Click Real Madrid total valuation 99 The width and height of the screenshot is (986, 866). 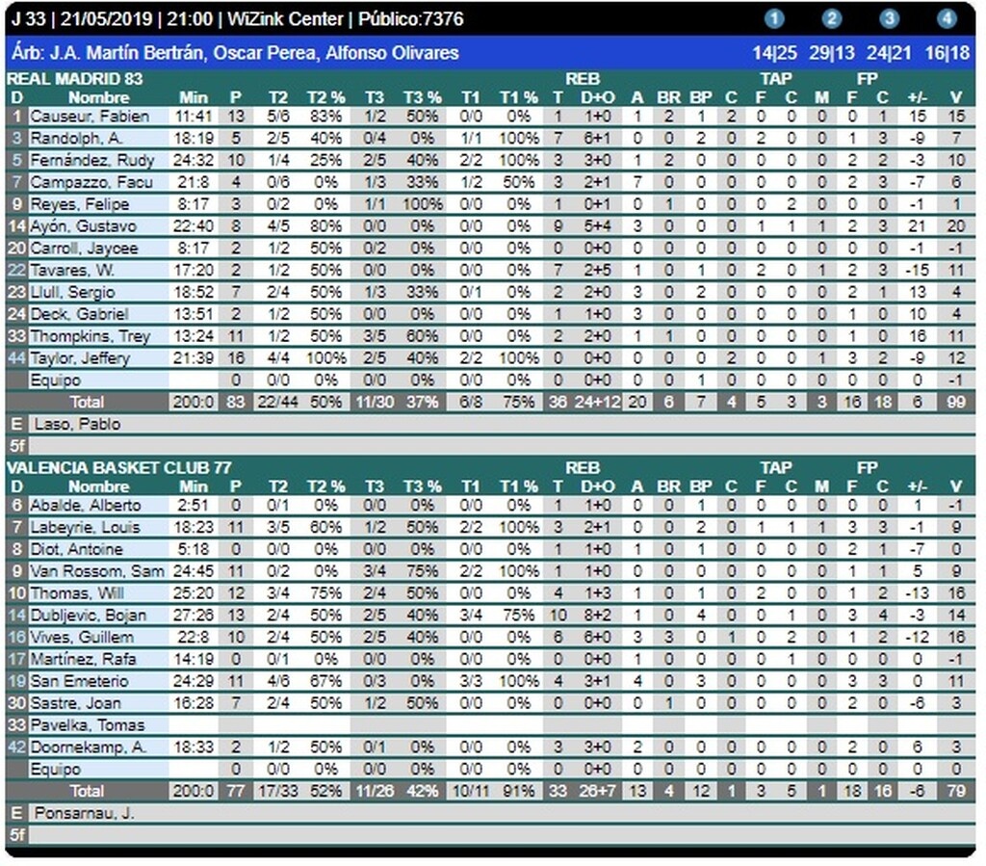coord(956,403)
